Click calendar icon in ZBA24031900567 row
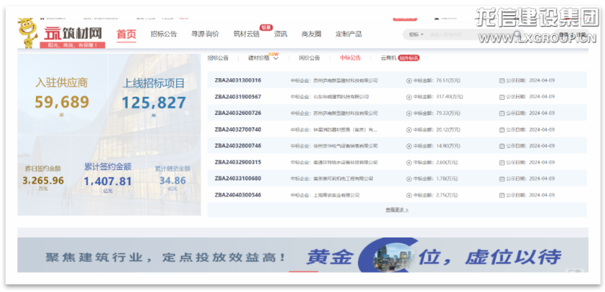Image resolution: width=605 pixels, height=292 pixels. [x=502, y=97]
